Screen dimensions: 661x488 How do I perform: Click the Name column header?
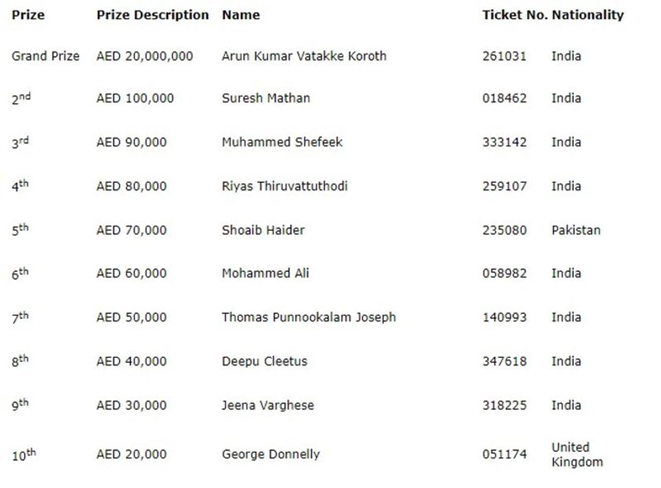(241, 15)
